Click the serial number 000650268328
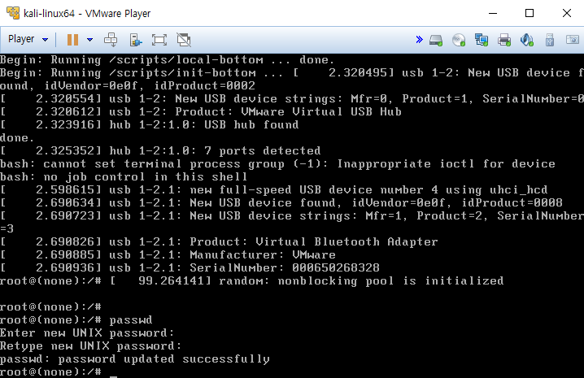The height and width of the screenshot is (378, 584). click(336, 267)
